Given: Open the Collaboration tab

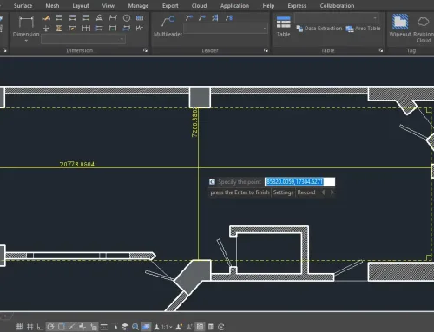Looking at the screenshot, I should (337, 6).
